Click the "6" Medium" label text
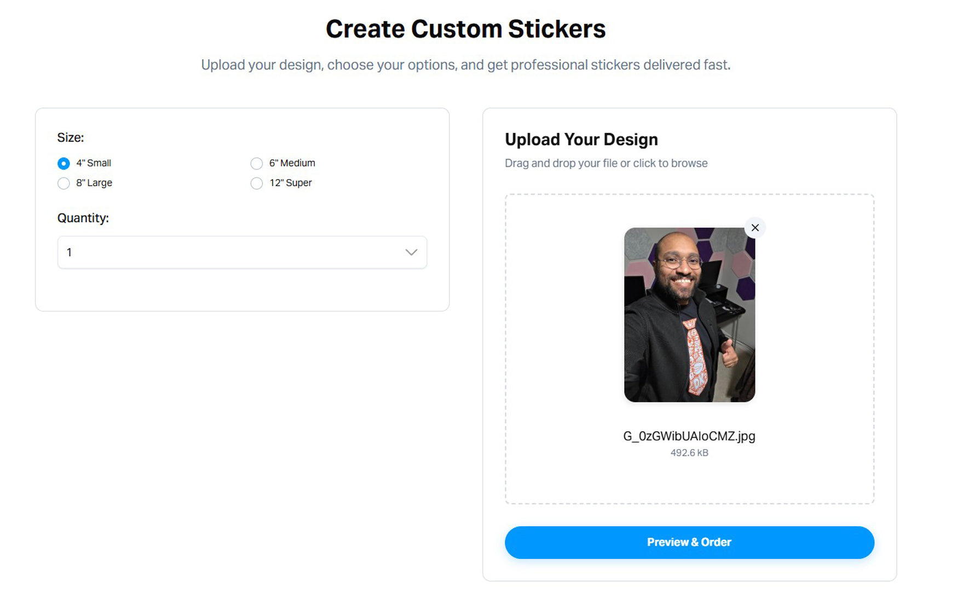The height and width of the screenshot is (591, 980). coord(292,163)
